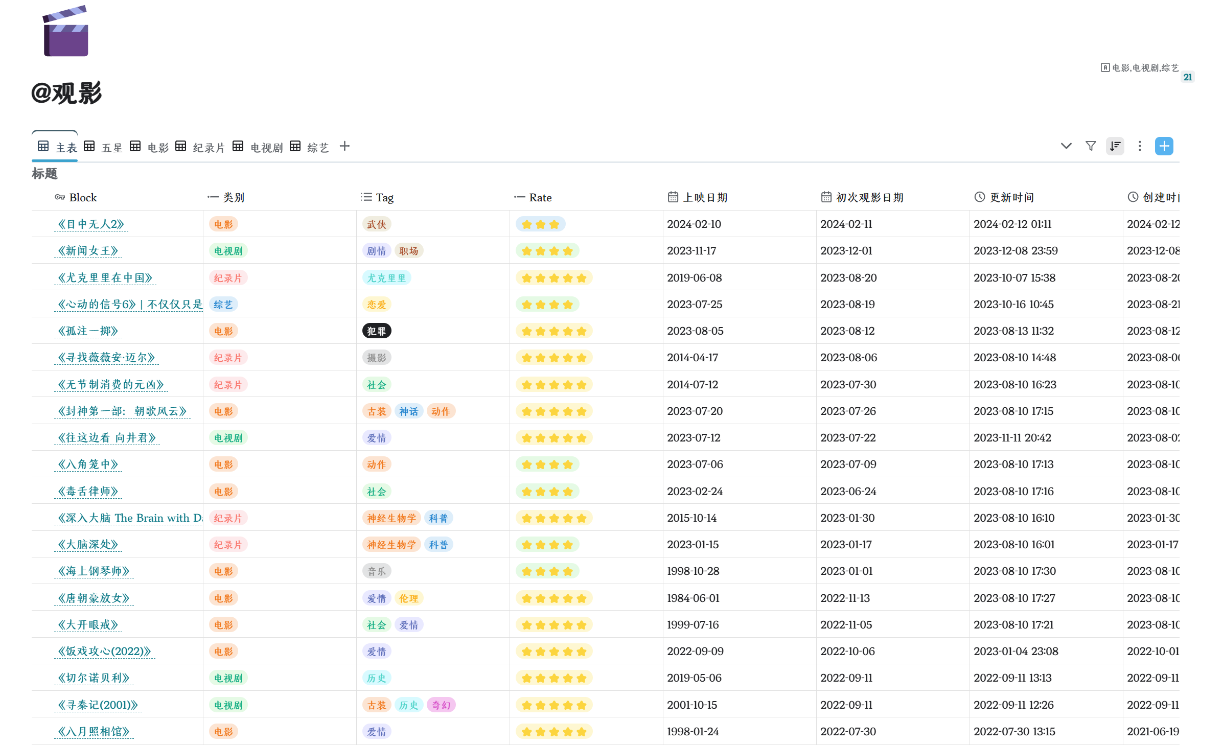Open the 《海上钢琴师》 block link
The height and width of the screenshot is (745, 1223).
[94, 571]
